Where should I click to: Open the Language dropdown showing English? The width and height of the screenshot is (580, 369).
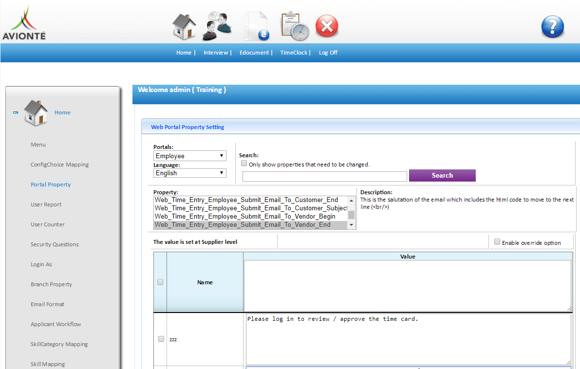(x=190, y=173)
